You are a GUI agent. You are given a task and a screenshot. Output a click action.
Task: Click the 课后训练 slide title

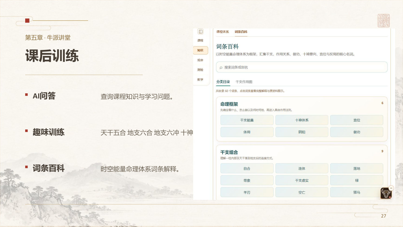(52, 56)
